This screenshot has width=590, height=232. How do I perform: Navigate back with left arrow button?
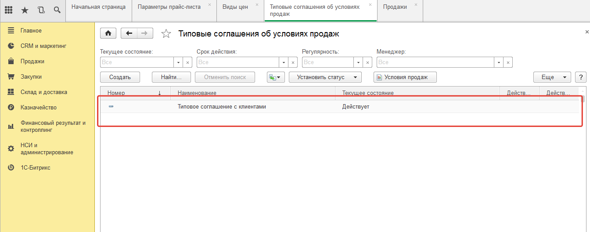pyautogui.click(x=129, y=33)
